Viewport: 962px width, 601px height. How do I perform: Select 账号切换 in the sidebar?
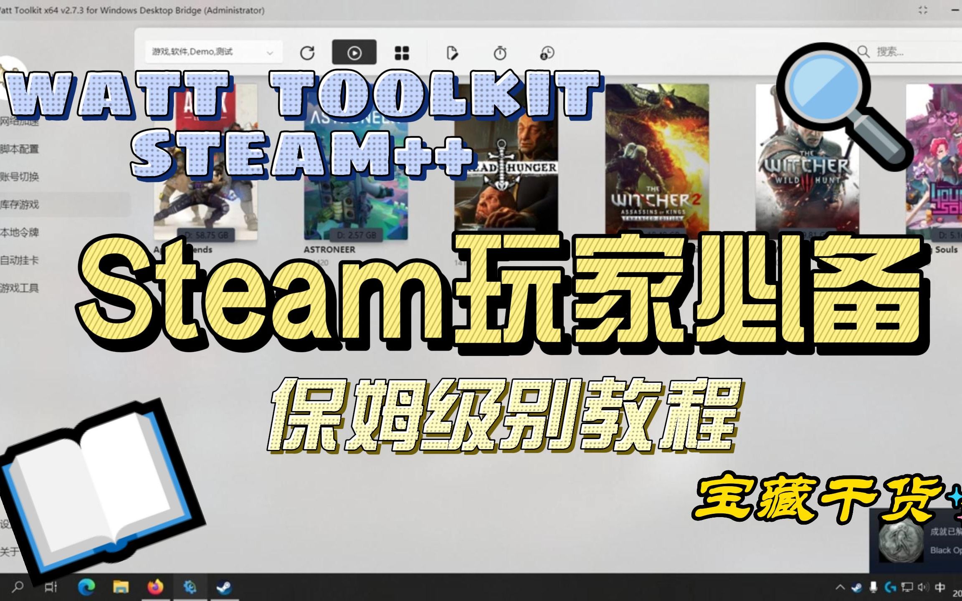click(x=20, y=177)
